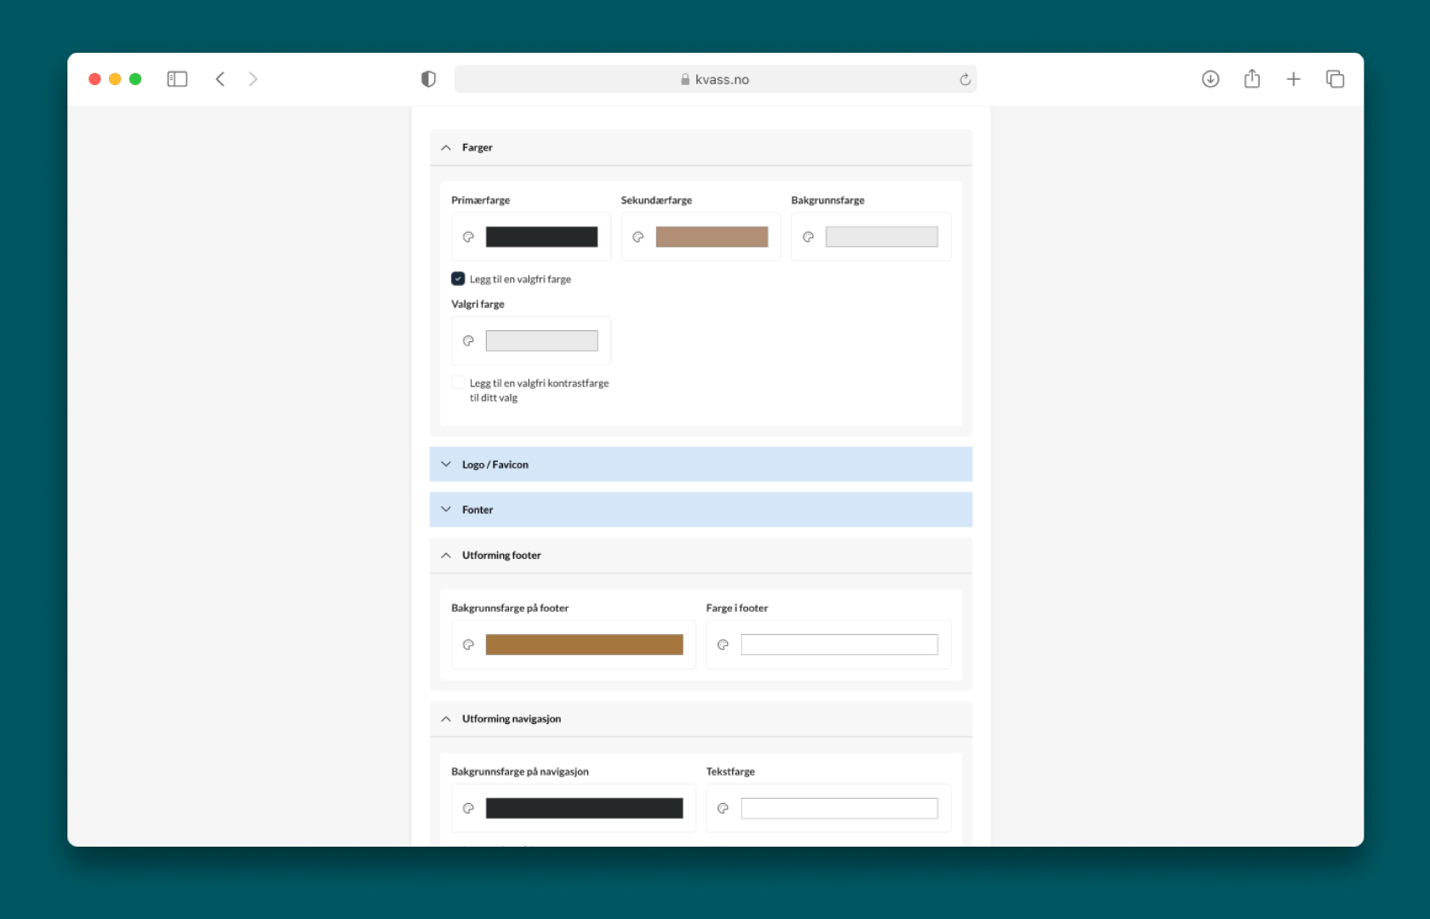This screenshot has height=919, width=1430.
Task: Go back to the previous page
Action: (x=220, y=79)
